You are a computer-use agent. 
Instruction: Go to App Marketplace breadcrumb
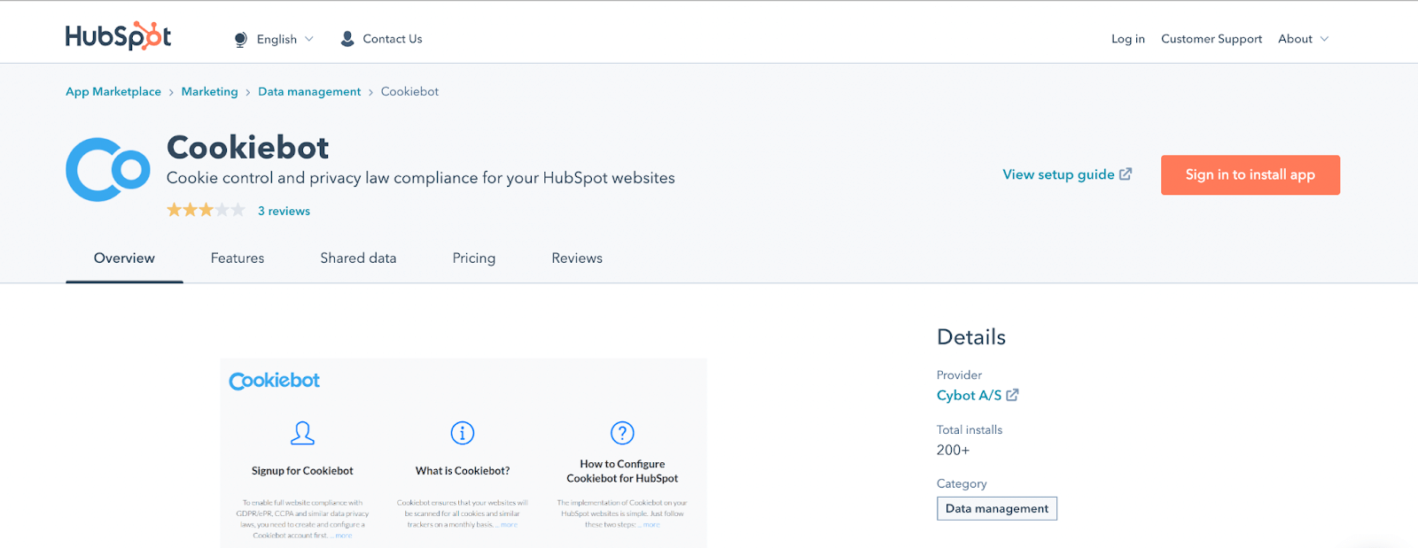pos(113,91)
